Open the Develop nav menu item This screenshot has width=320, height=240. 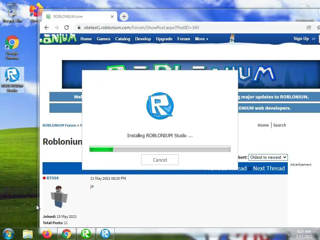coord(143,39)
